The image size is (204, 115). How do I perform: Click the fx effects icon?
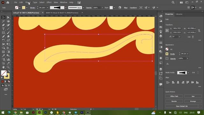pyautogui.click(x=168, y=64)
